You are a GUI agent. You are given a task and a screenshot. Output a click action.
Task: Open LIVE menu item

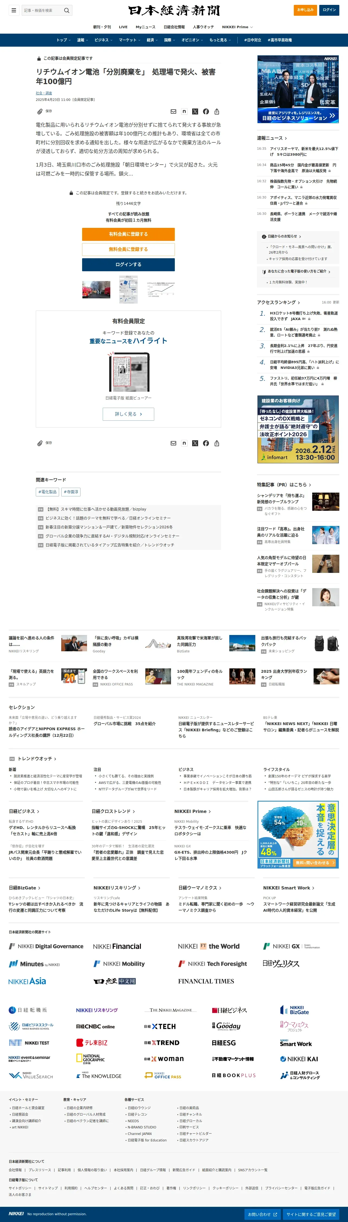point(123,27)
